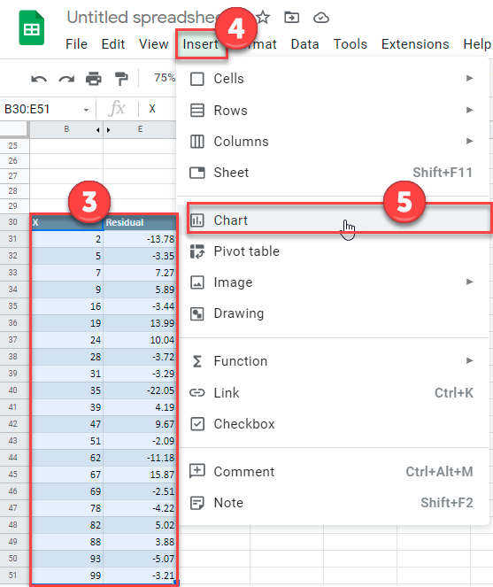Open the Data menu

(305, 44)
